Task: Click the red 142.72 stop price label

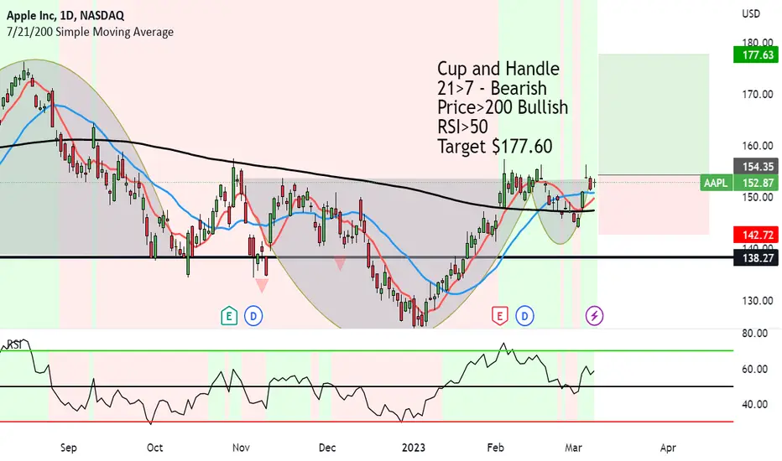Action: click(755, 234)
